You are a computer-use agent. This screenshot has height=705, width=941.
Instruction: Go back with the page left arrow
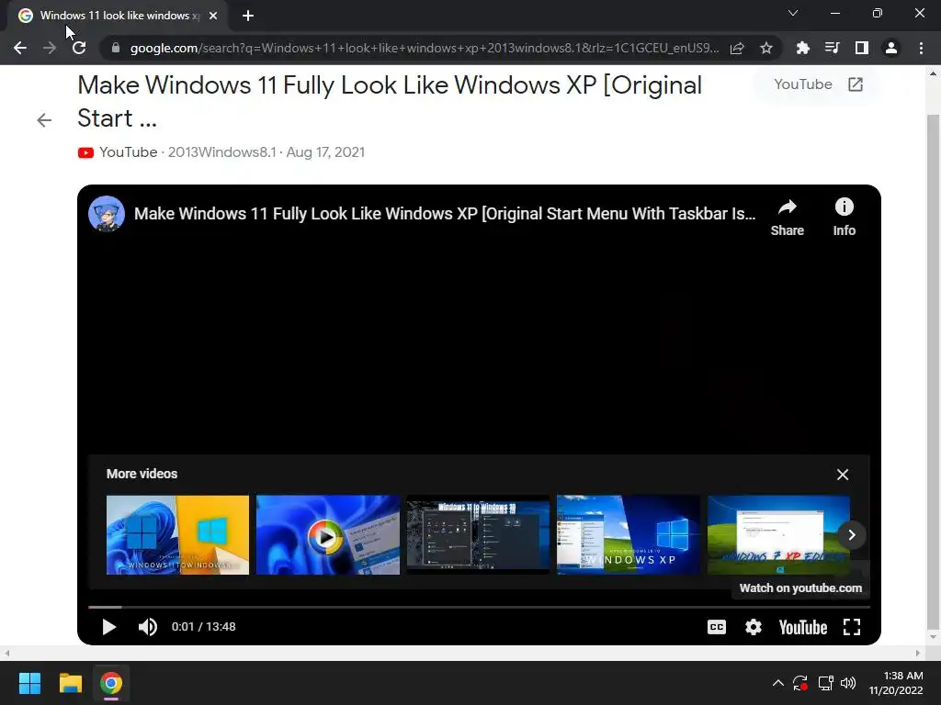[44, 120]
